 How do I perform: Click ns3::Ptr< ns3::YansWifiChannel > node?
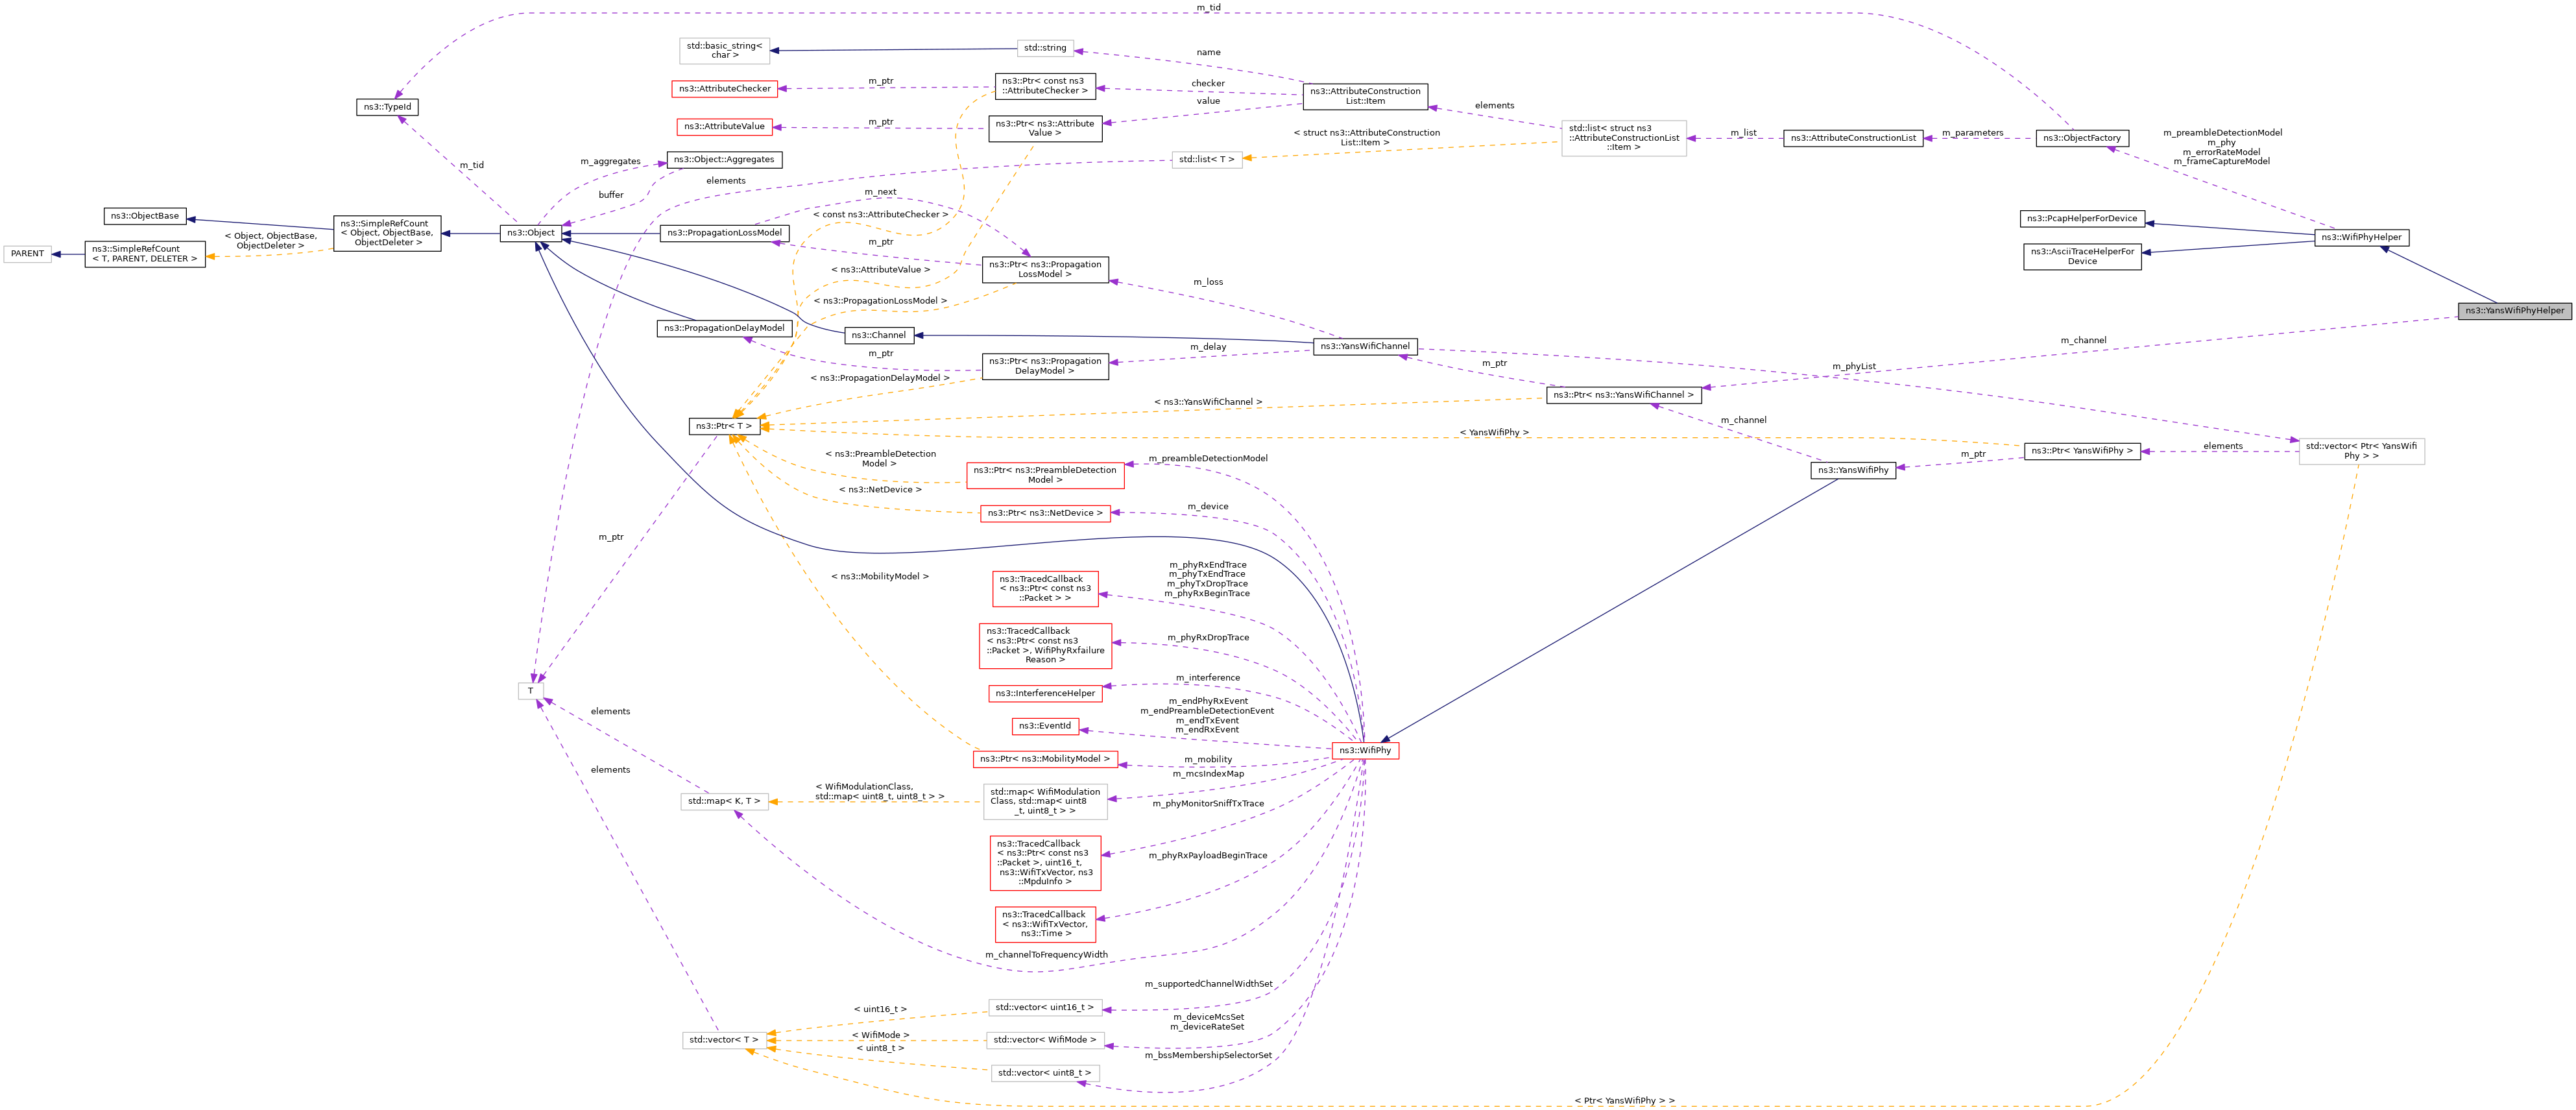[x=1623, y=395]
